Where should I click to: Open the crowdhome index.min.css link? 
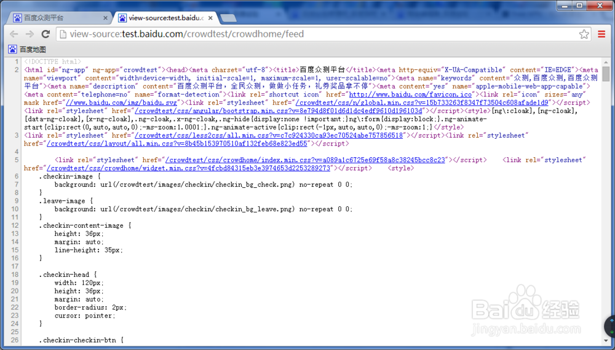point(305,160)
